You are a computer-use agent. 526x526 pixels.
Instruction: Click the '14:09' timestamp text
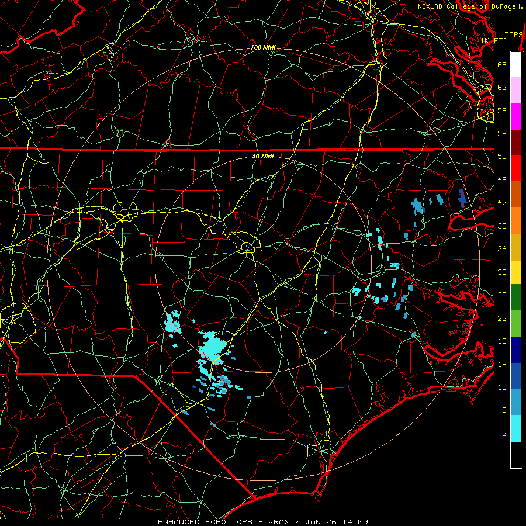[x=355, y=522]
